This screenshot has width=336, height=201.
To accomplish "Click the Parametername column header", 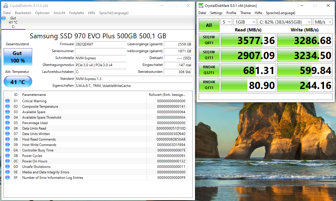I will 83,95.
